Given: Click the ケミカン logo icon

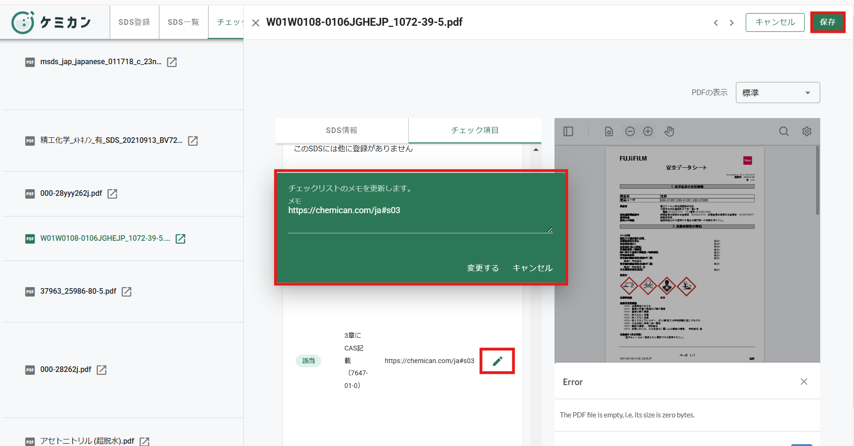Looking at the screenshot, I should [23, 22].
